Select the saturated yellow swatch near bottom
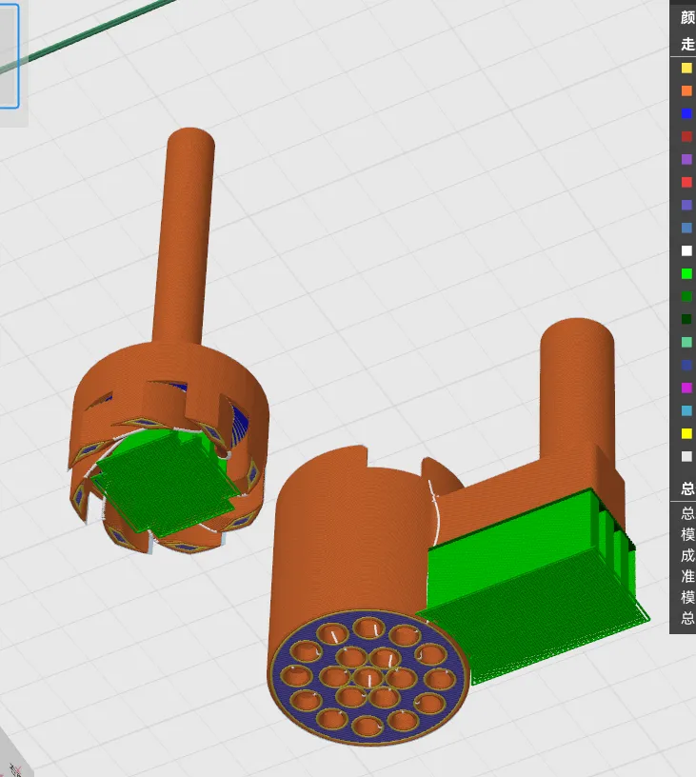 click(686, 433)
